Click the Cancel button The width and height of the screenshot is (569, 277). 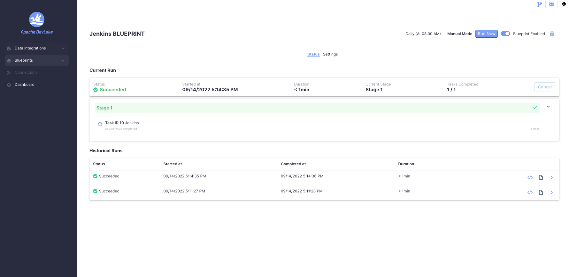click(545, 87)
